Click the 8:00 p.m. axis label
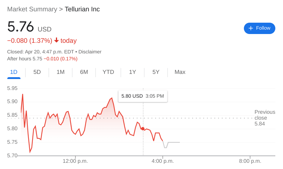Screen dimensions: 283x169 point(250,161)
